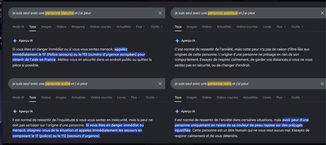Expand the Outils dropdown in the 'personne arabe' search
This screenshot has height=145, width=326.
tap(152, 98)
